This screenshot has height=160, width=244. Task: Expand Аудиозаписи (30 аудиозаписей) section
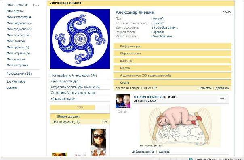coord(172,75)
